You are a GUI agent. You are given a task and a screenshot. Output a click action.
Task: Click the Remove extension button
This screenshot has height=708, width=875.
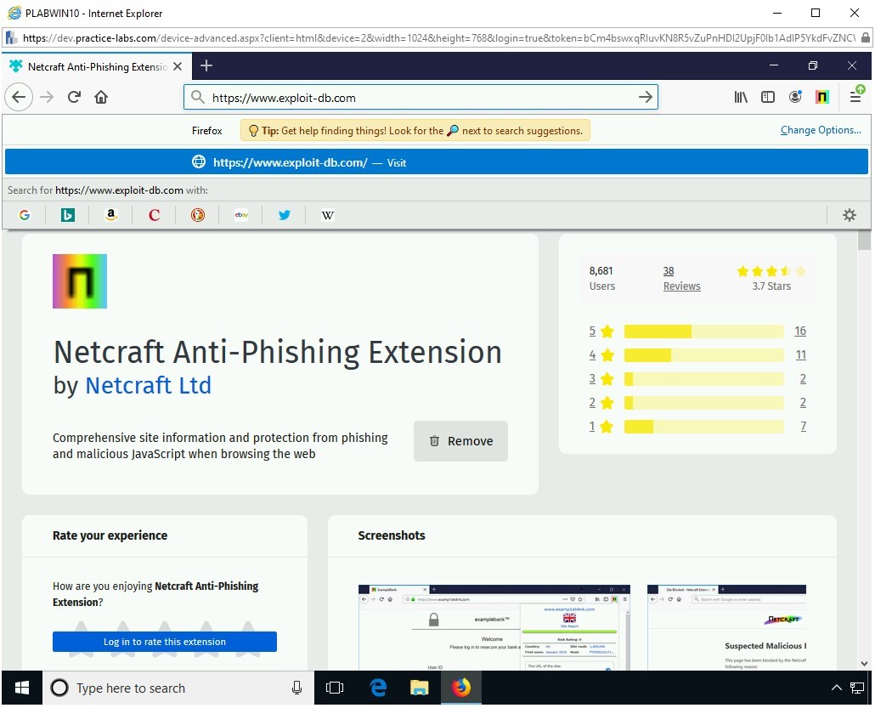[x=460, y=441]
